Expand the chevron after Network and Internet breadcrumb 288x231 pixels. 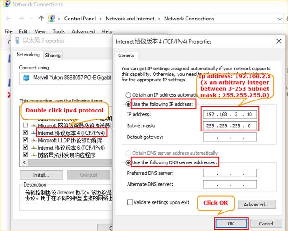coord(160,19)
